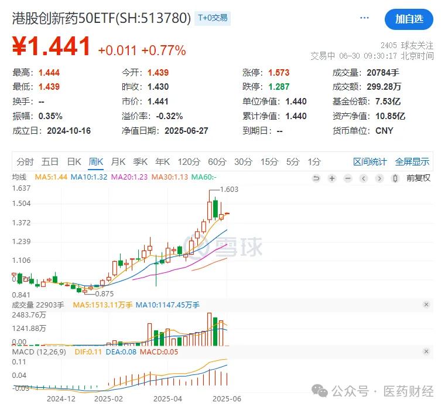Click the chart reset (undo arrow) icon
This screenshot has height=409, width=448.
pos(317,178)
